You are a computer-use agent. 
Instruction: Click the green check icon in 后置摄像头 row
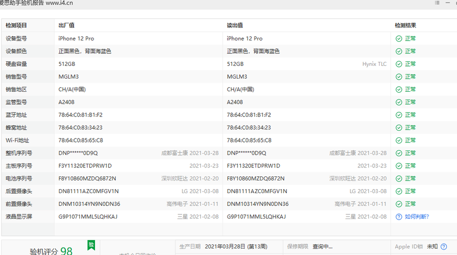click(399, 191)
